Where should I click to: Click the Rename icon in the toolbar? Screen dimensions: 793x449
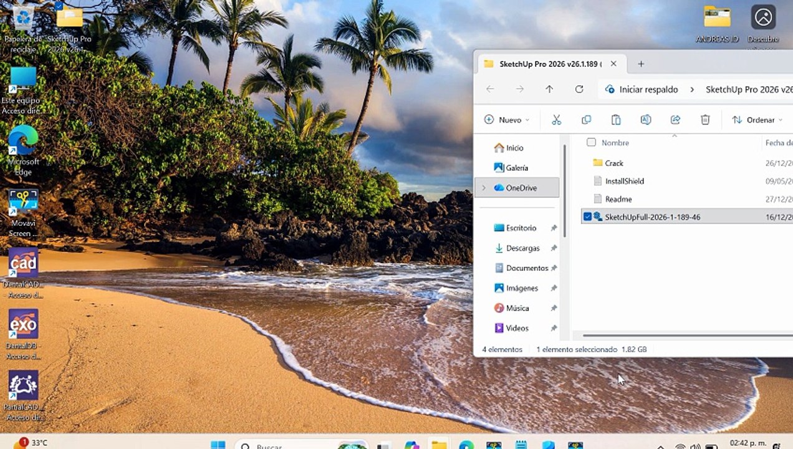click(x=646, y=120)
